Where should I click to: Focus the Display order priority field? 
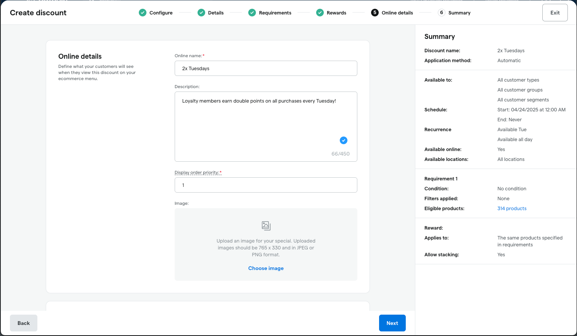coord(266,185)
